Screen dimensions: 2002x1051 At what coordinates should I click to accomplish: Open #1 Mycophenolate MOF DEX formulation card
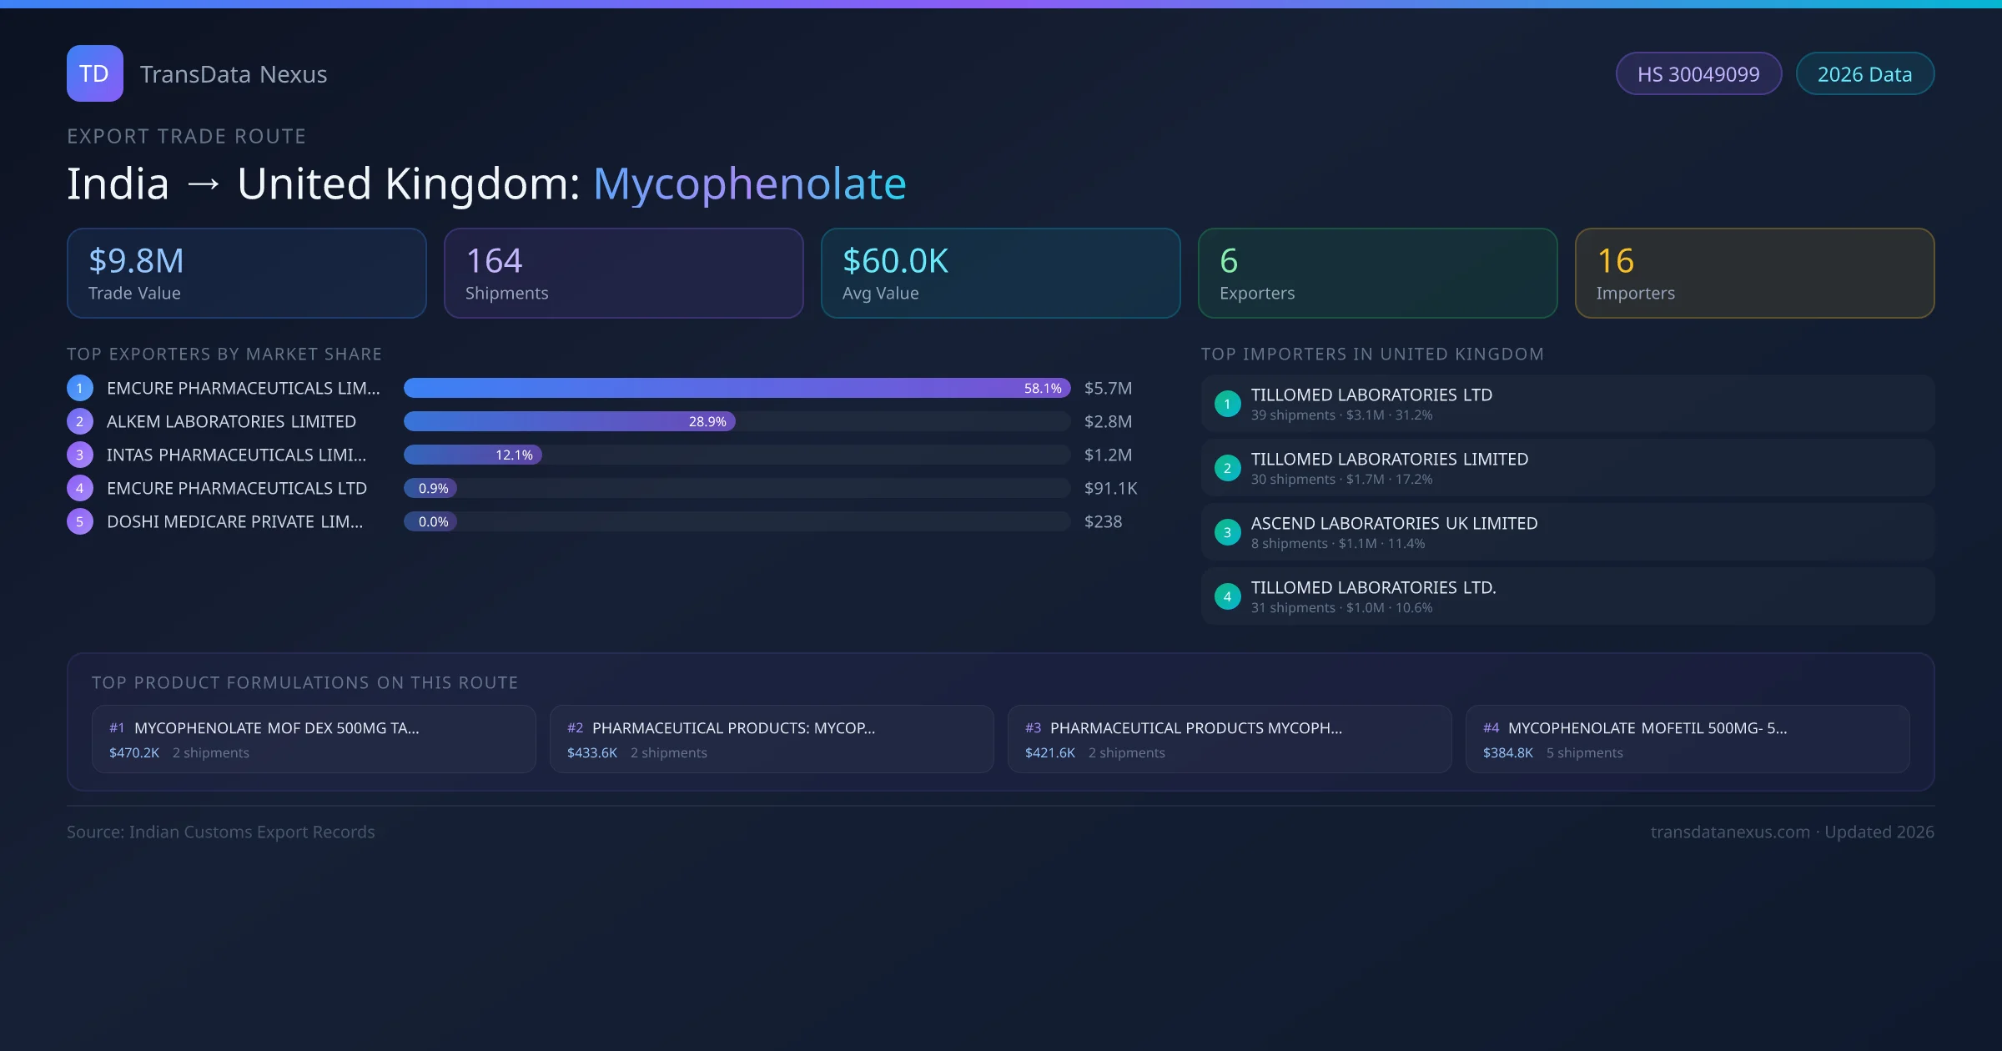click(x=314, y=739)
